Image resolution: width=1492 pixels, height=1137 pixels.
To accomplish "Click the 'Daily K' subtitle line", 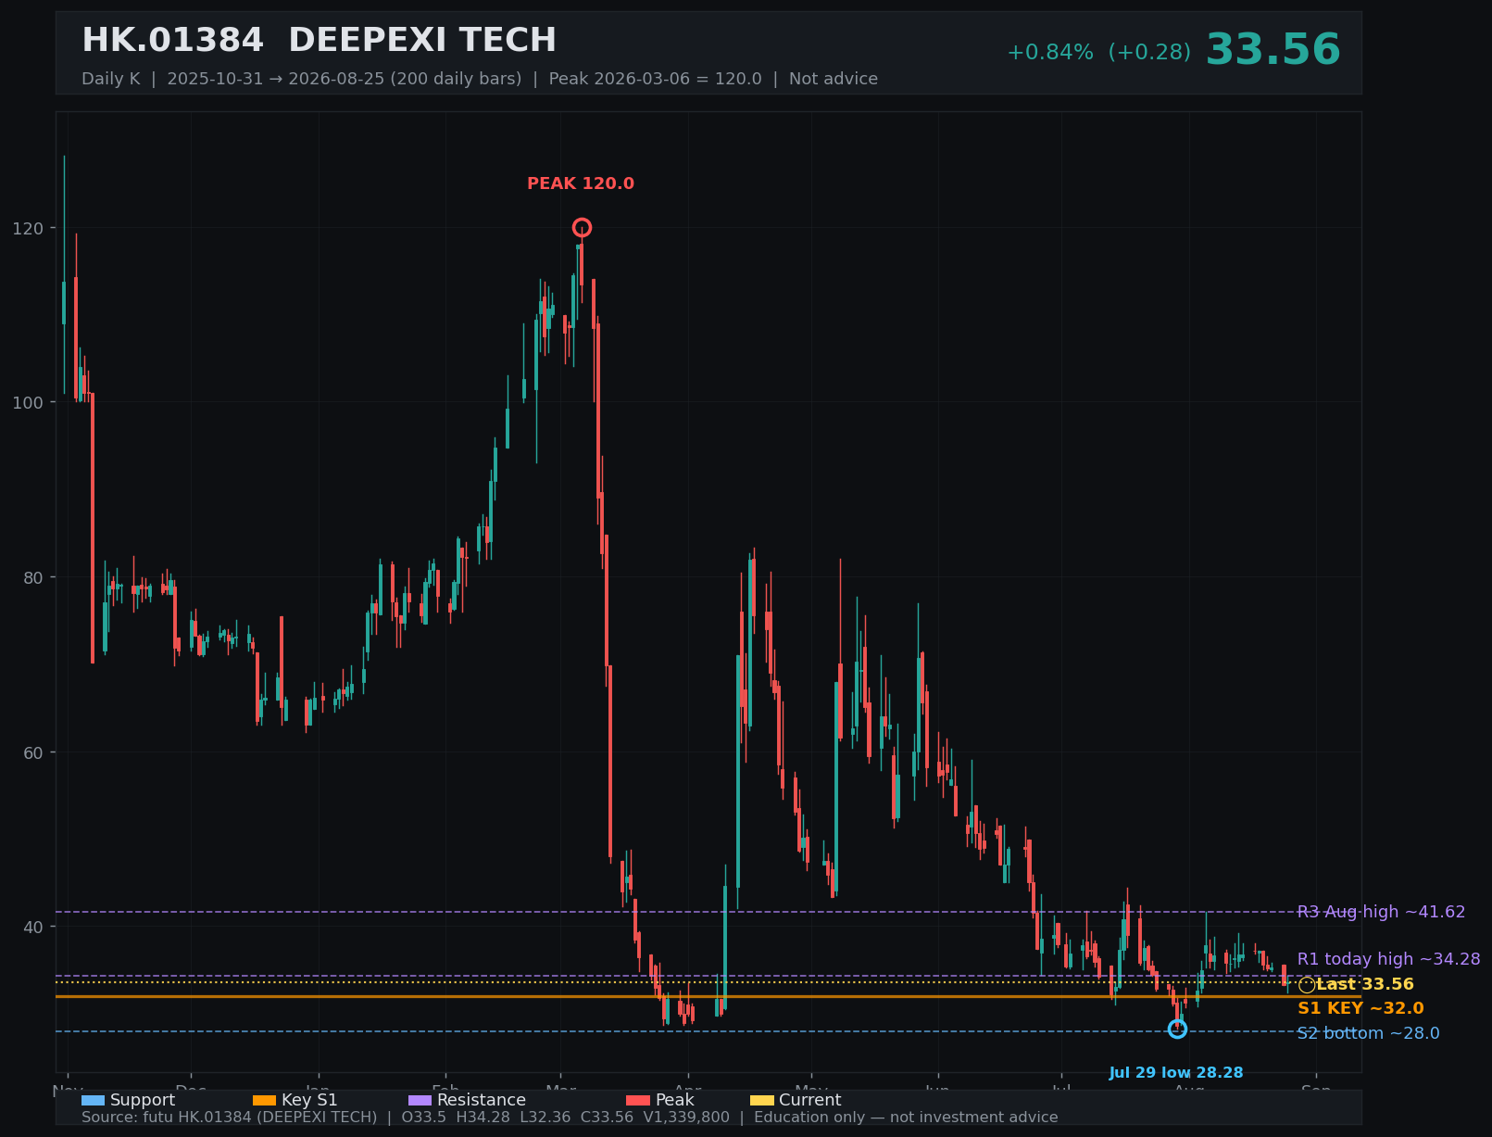I will (480, 79).
